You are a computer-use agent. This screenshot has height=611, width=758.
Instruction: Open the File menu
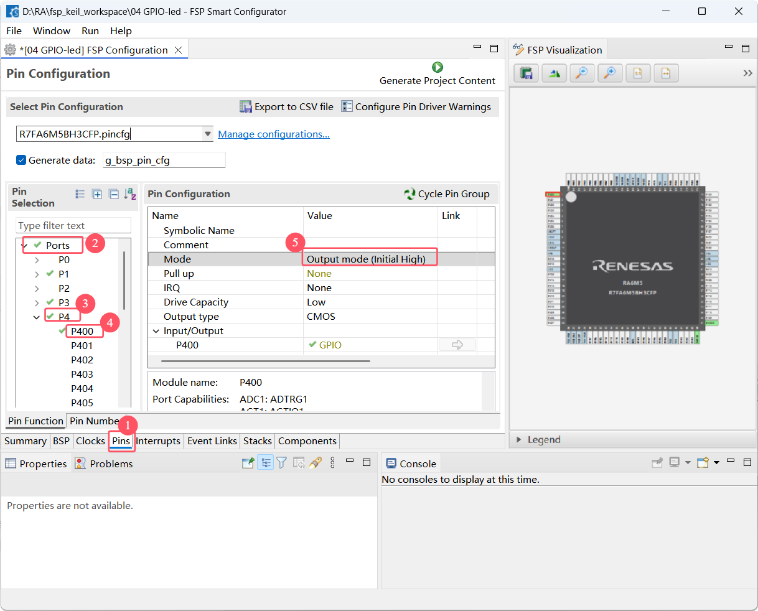pos(14,30)
